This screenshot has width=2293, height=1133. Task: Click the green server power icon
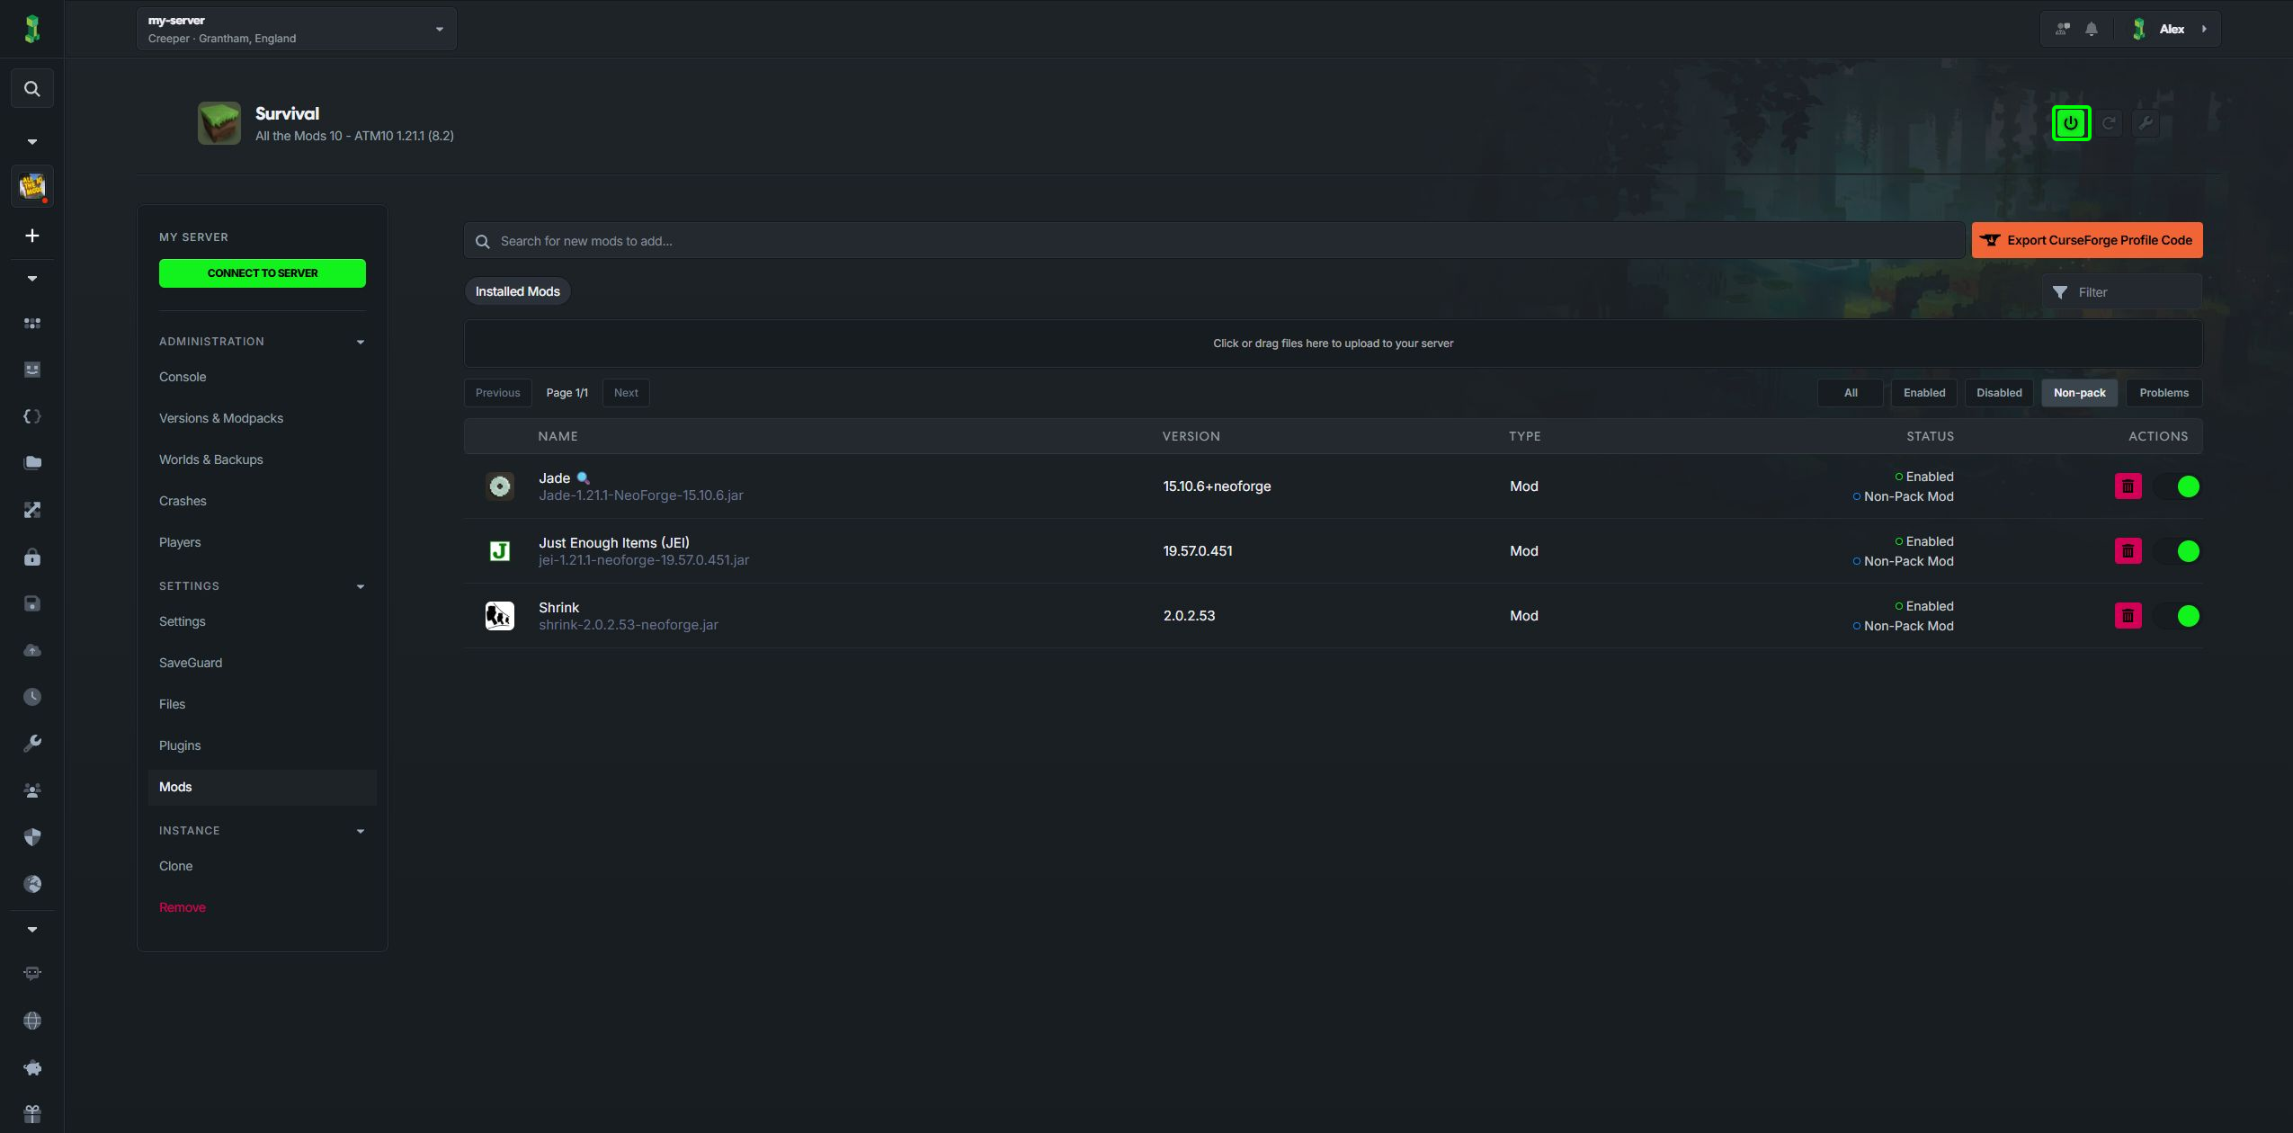coord(2071,123)
